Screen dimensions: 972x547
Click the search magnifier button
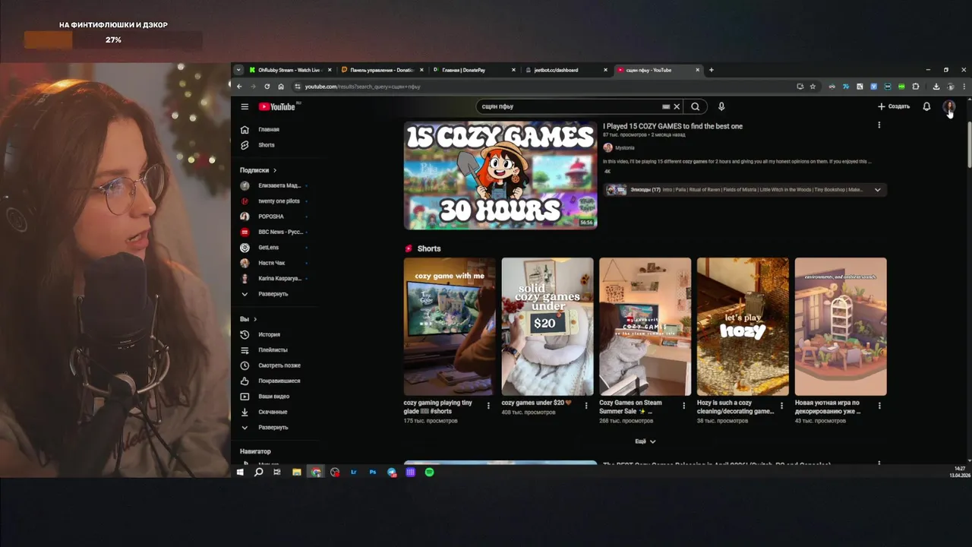(x=695, y=106)
